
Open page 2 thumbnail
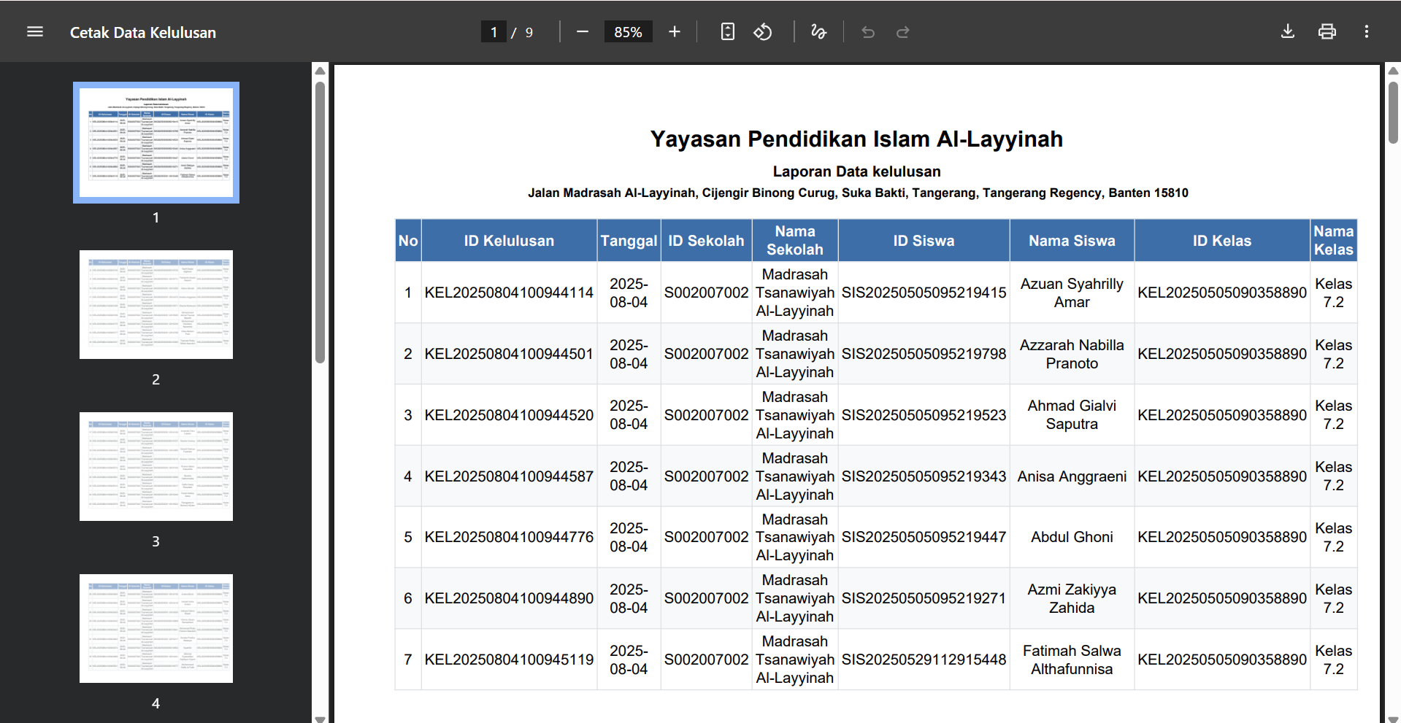click(x=156, y=304)
